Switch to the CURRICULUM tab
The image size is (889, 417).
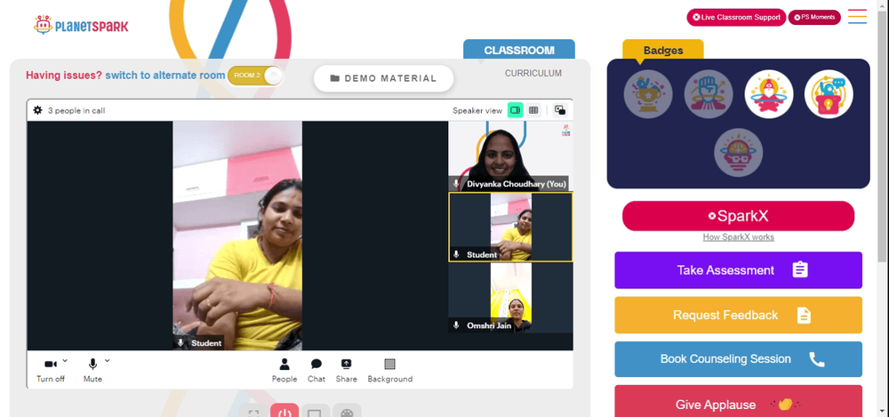(x=533, y=73)
